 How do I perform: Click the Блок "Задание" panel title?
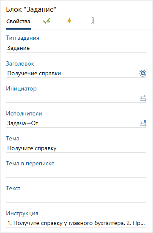tap(31, 9)
